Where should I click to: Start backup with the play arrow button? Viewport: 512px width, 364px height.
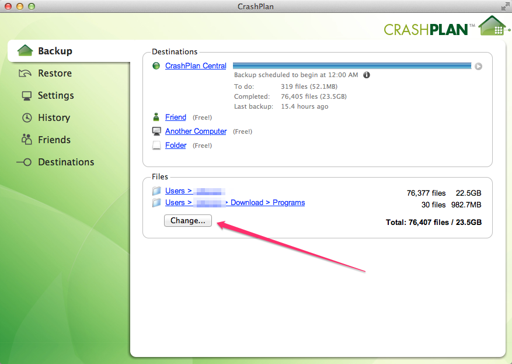coord(478,67)
